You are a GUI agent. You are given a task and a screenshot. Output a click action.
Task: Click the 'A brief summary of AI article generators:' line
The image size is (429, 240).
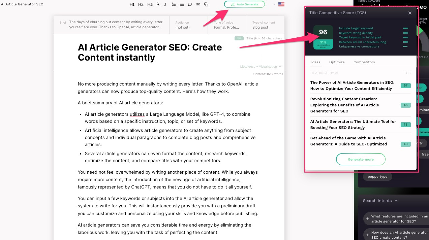(x=120, y=103)
